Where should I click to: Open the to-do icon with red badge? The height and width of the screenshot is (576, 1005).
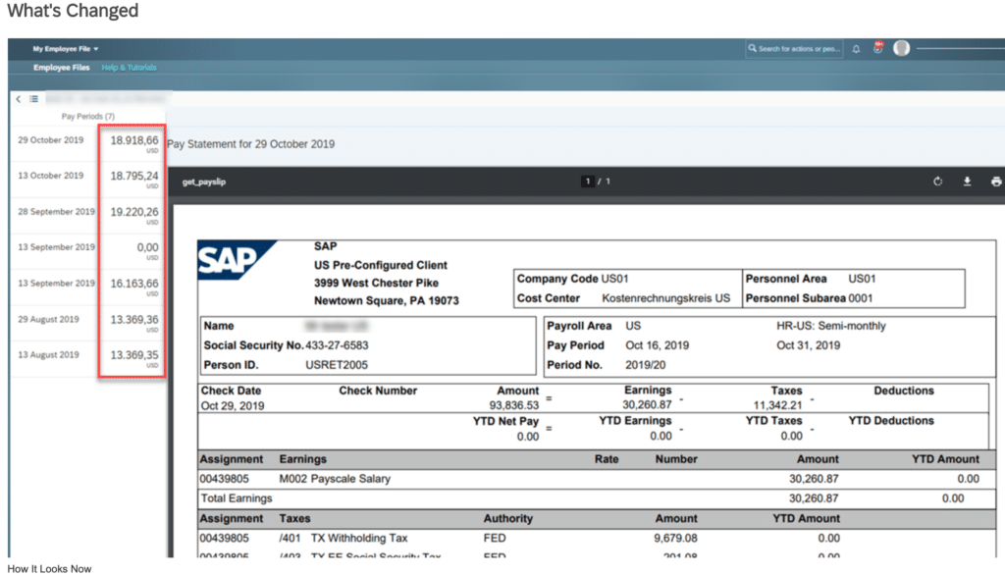[x=877, y=47]
